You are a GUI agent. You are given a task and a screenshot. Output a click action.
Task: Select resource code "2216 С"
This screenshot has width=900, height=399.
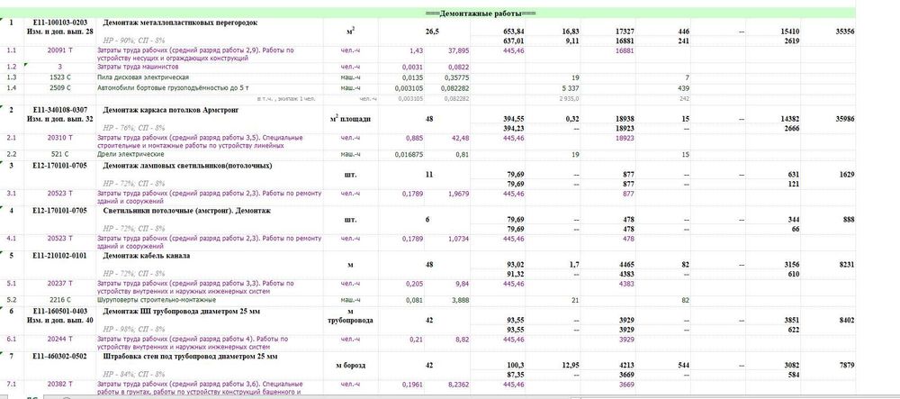click(x=59, y=300)
